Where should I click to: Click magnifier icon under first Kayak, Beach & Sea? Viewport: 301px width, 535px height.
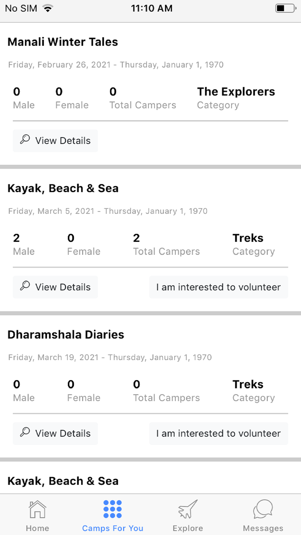coord(25,286)
